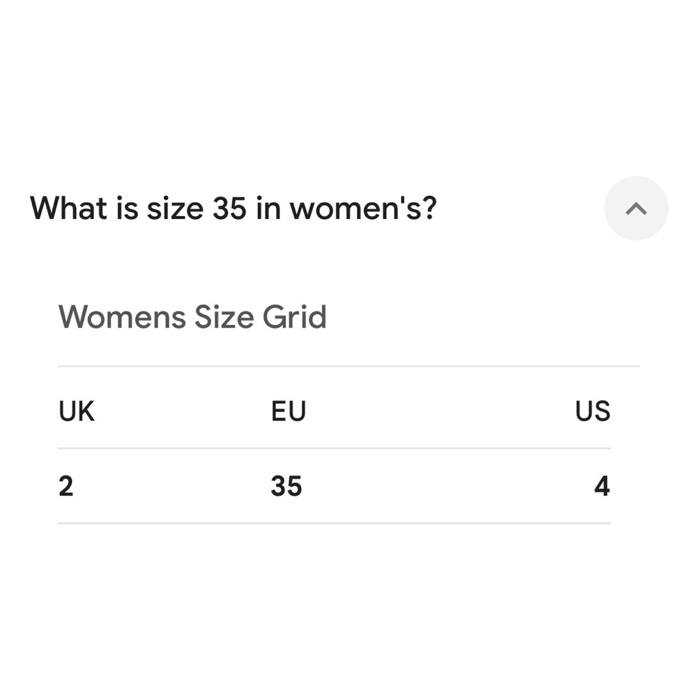
Task: Click the word "Grid" in the table title
Action: tap(295, 317)
